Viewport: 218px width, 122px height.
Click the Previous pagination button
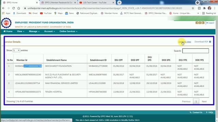click(186, 102)
